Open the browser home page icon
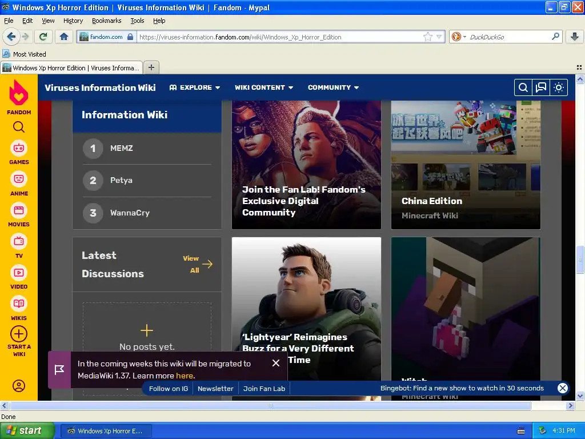The width and height of the screenshot is (585, 439). tap(64, 37)
